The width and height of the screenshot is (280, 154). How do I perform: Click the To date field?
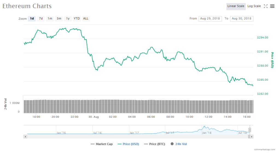pos(241,19)
